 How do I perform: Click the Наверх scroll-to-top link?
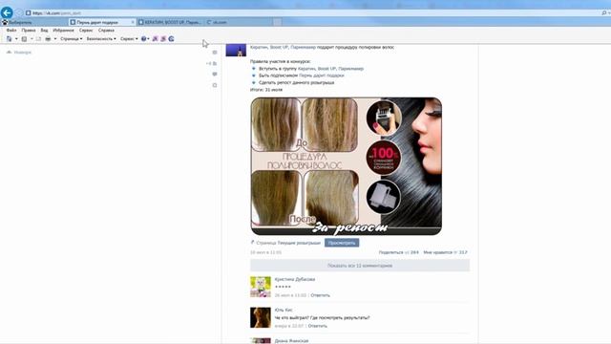(22, 53)
